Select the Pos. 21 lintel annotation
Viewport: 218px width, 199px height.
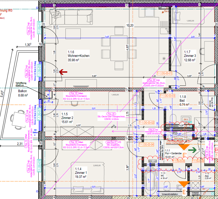153,132
